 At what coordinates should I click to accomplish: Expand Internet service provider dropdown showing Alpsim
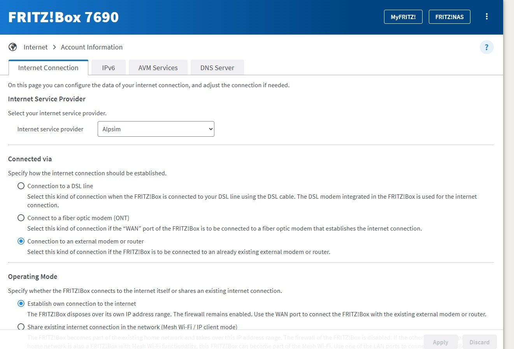[156, 129]
